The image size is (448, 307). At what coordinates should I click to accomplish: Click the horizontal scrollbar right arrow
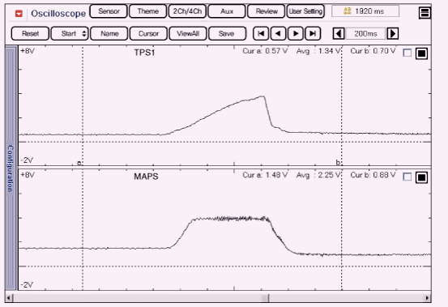pos(427,298)
